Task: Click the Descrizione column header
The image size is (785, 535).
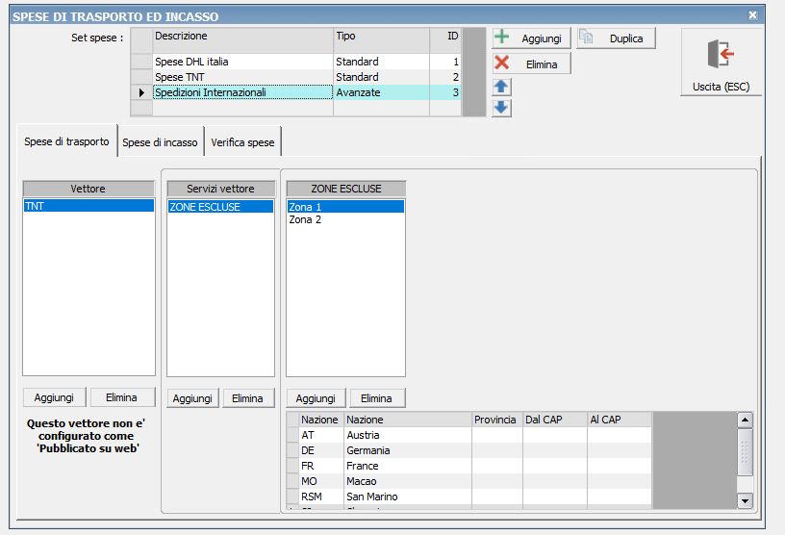Action: 242,40
